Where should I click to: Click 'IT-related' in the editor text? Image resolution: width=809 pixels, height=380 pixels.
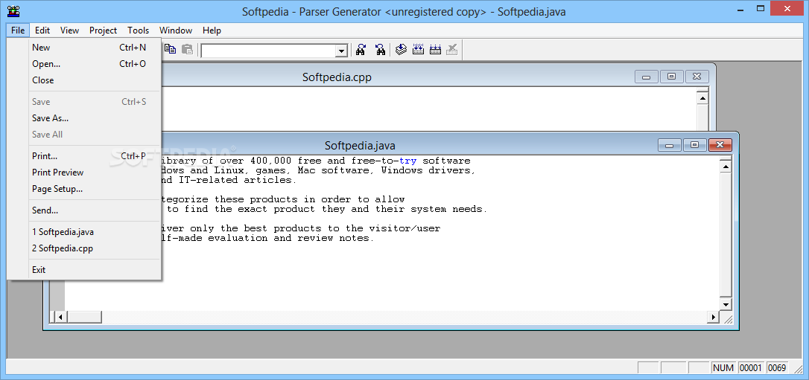click(209, 180)
